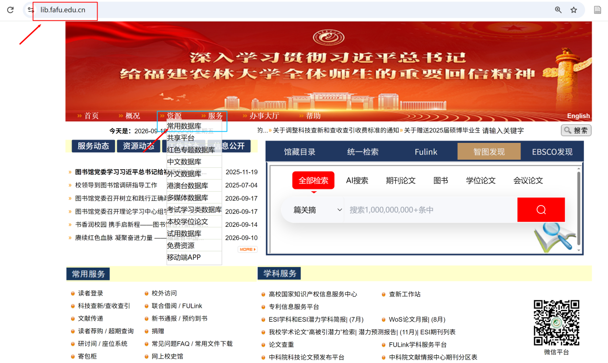Select 外文数据库 from the dropdown menu

pos(194,174)
